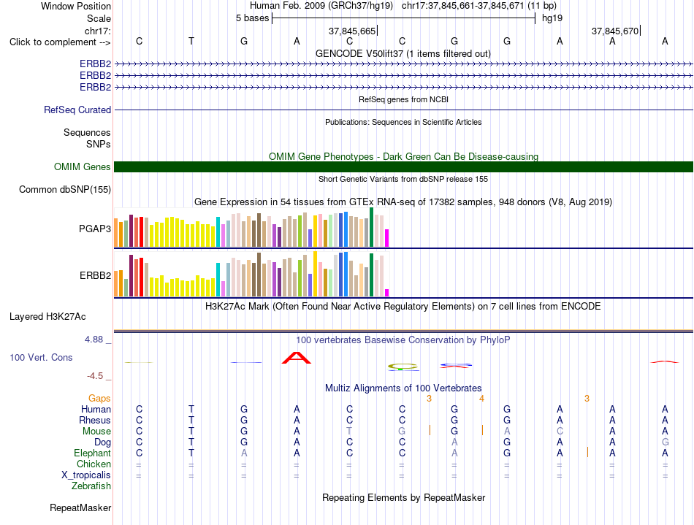
Task: Click the red A conservation logo letter
Action: (x=297, y=358)
